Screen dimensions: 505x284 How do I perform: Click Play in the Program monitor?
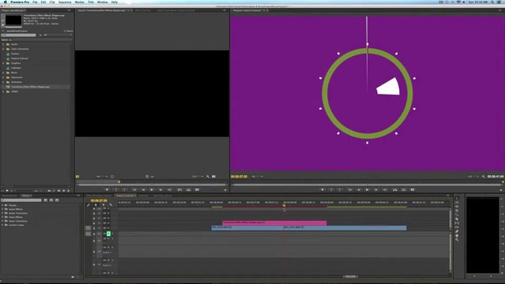click(367, 189)
